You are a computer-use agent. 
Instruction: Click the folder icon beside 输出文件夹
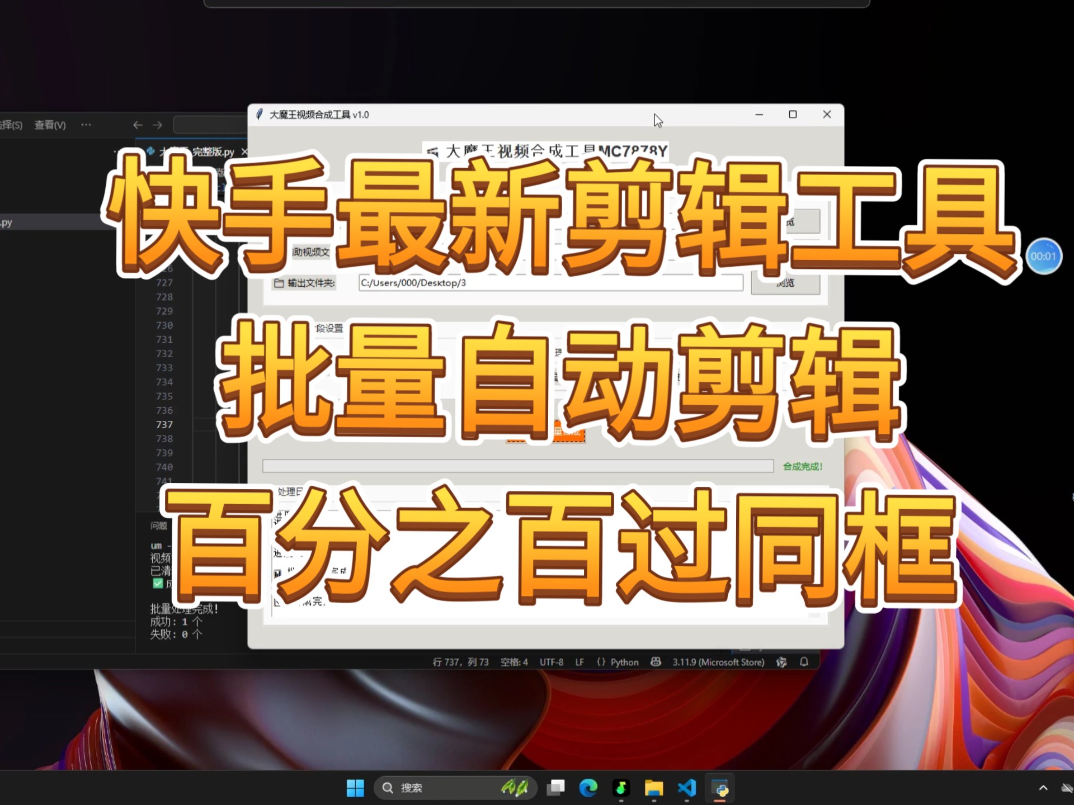tap(279, 283)
